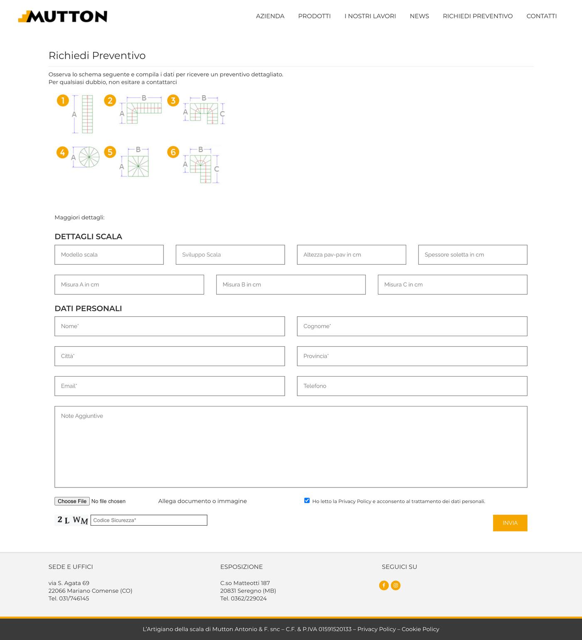
Task: Click the round spiral staircase diagram 4
Action: 78,157
